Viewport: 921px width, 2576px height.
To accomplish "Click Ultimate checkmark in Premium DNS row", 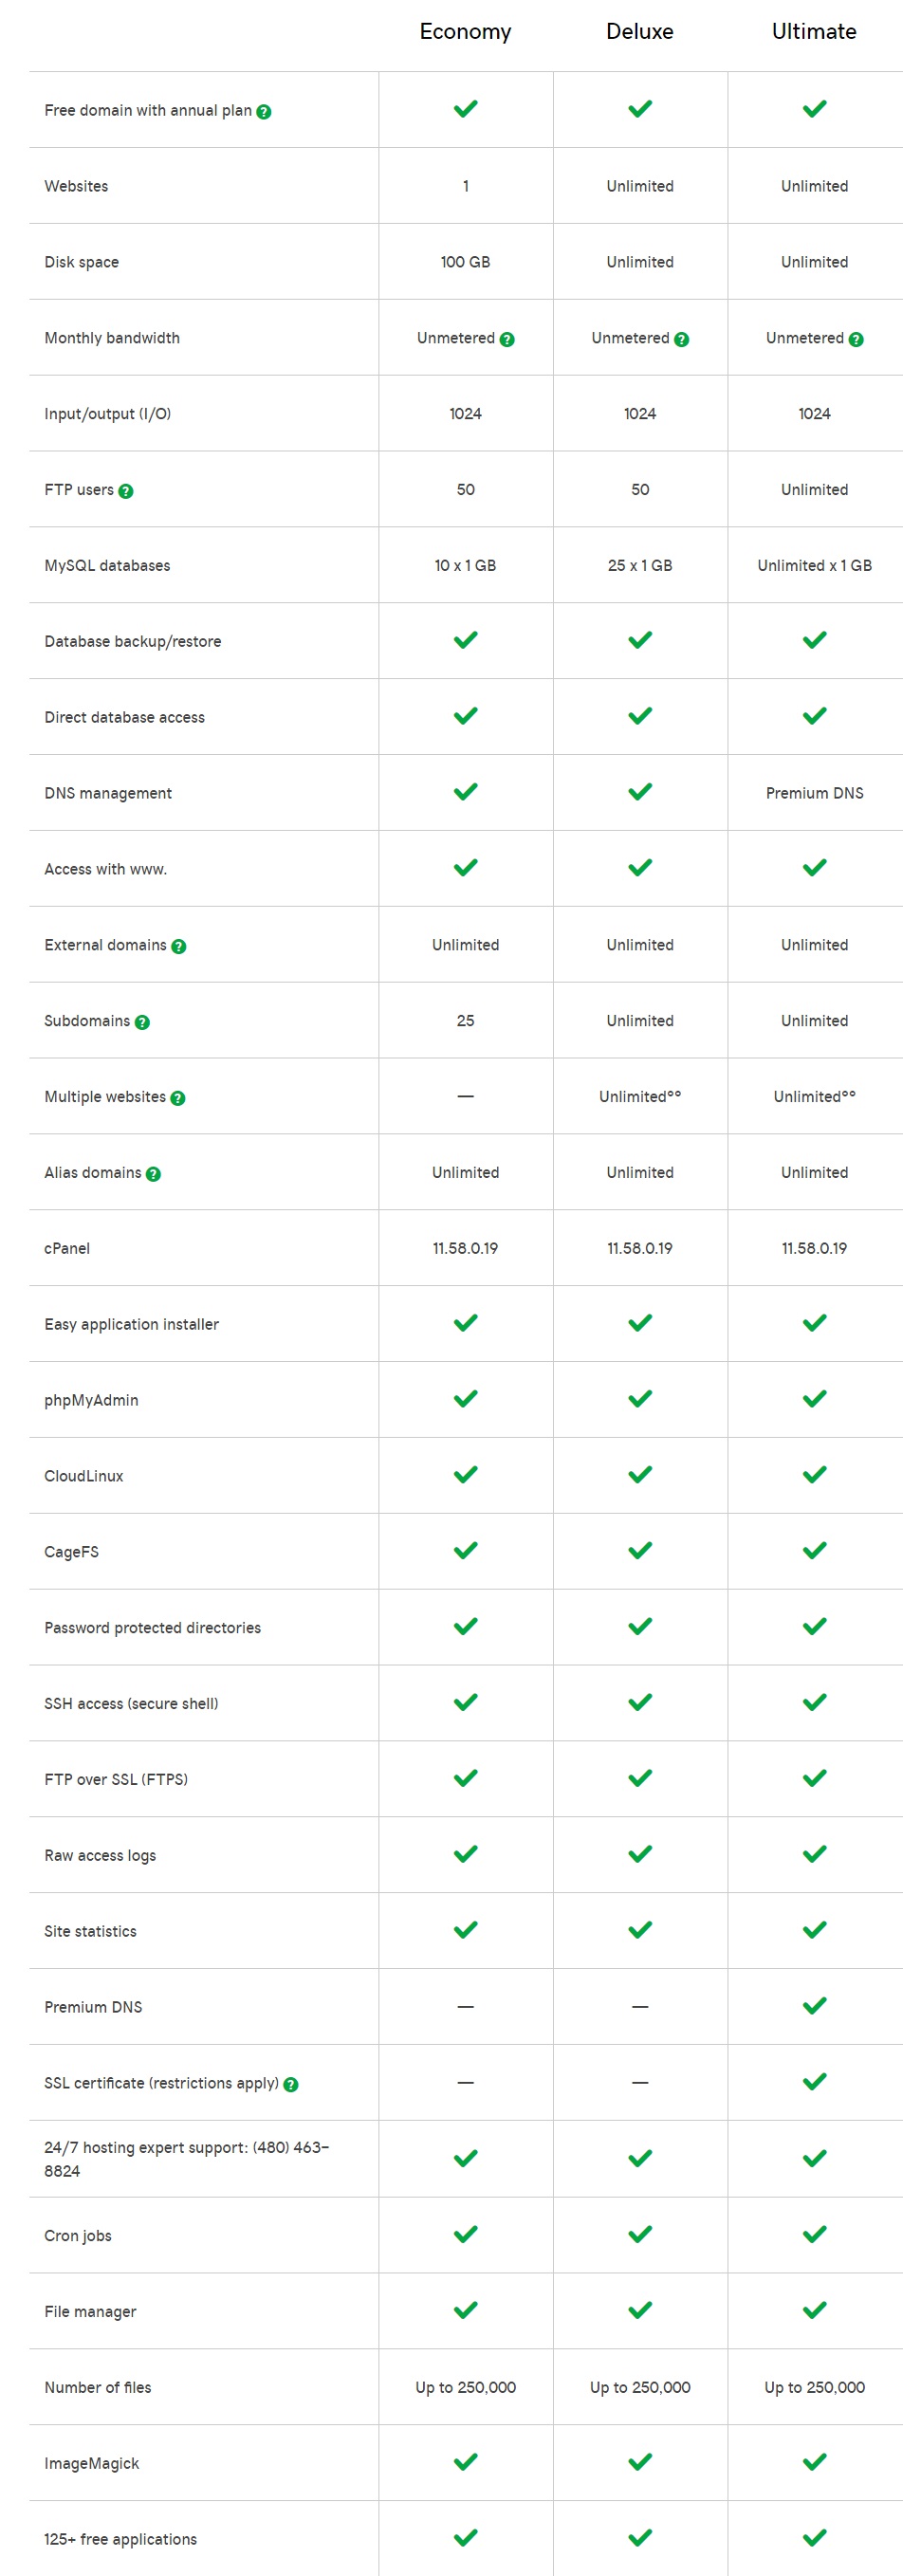I will [x=815, y=2005].
